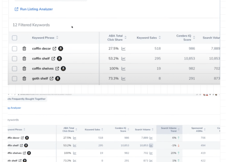The width and height of the screenshot is (232, 162).
Task: Sort the top table by Cerebro IQ Score
Action: (194, 38)
